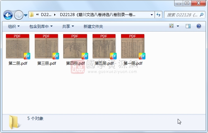Maximize the explorer window
The width and height of the screenshot is (208, 133).
click(187, 3)
